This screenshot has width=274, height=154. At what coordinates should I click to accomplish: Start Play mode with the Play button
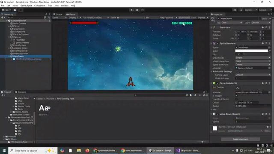pos(131,10)
